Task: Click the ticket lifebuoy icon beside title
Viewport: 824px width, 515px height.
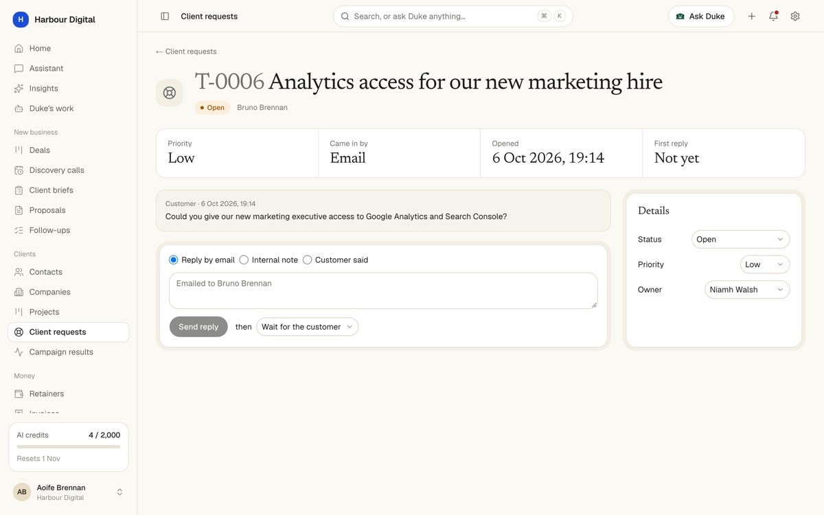Action: (x=170, y=93)
